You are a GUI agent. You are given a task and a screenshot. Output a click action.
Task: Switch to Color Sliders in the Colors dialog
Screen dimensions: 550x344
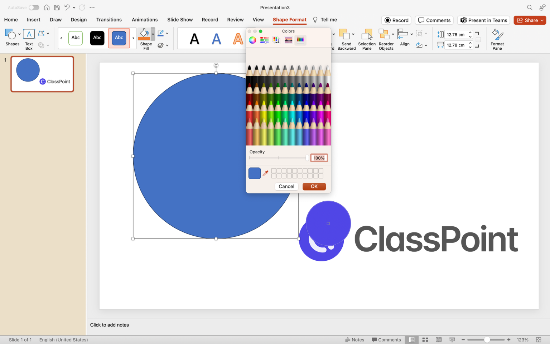[264, 40]
